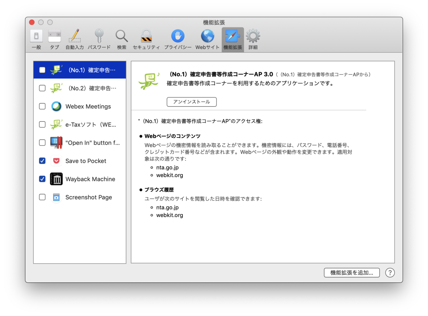428x316 pixels.
Task: Click the Screenshot Page camera icon
Action: pos(56,197)
